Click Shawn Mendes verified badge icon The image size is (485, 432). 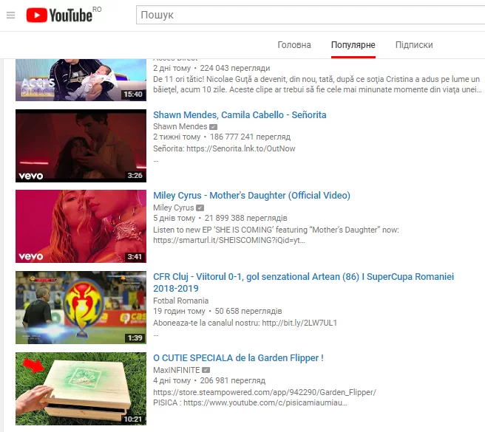pos(214,127)
